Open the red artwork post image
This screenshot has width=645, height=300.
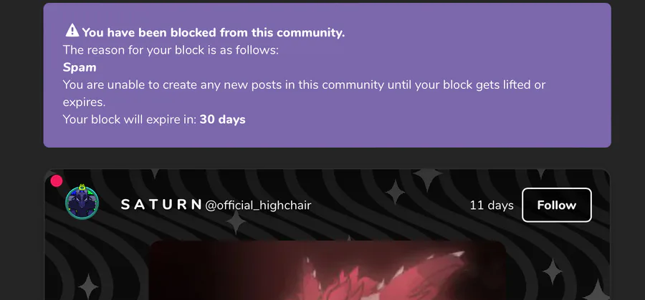coord(327,271)
